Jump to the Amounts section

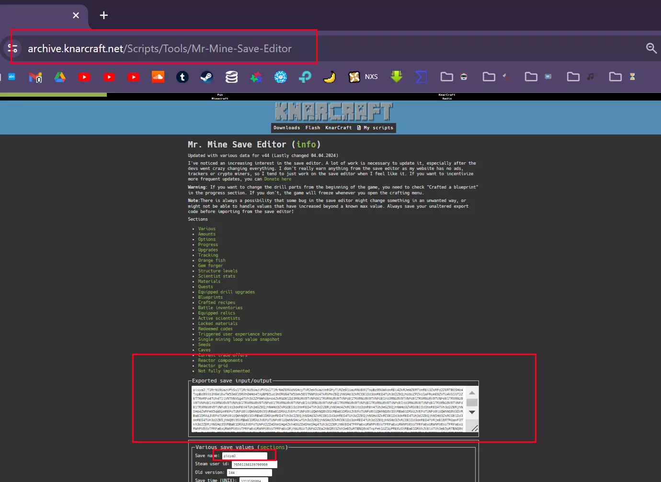207,234
